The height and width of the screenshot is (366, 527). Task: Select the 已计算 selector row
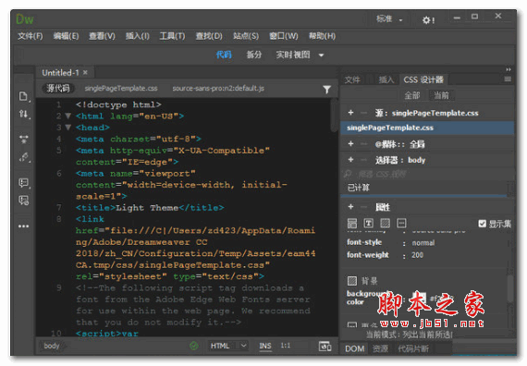click(x=424, y=188)
